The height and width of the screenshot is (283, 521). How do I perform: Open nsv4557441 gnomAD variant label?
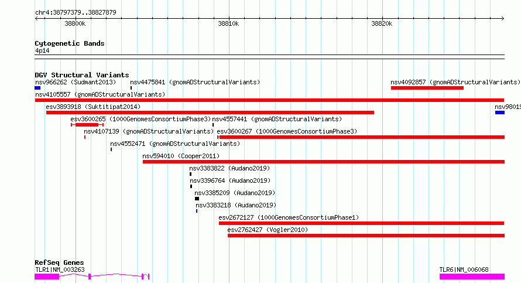[277, 119]
